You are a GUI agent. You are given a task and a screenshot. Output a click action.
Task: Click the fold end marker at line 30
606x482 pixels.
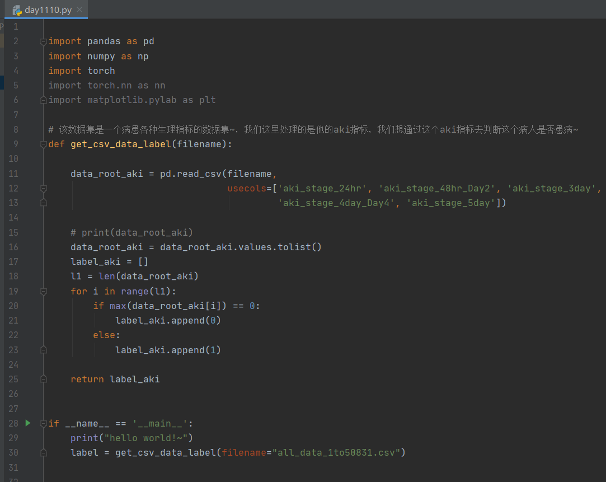44,453
